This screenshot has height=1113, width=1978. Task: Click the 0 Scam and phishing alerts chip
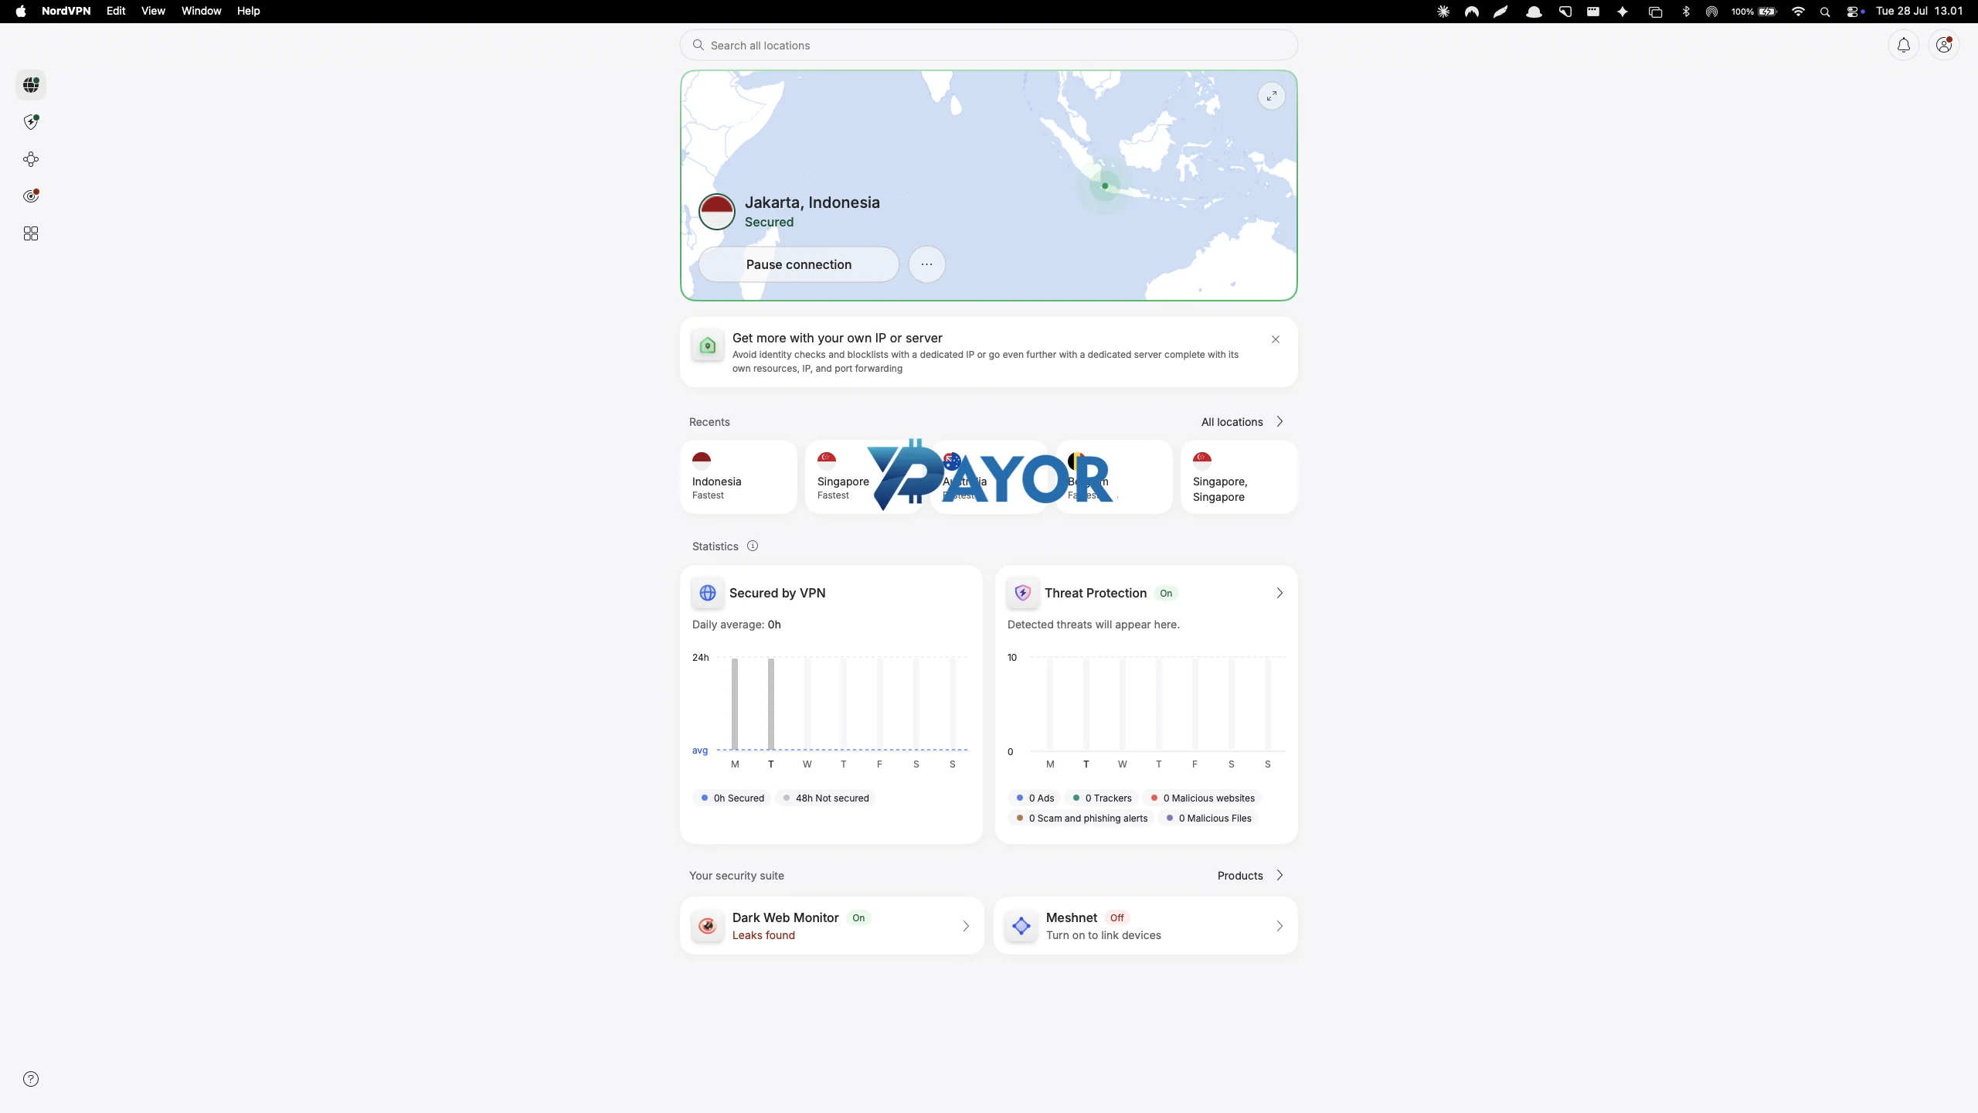pos(1081,818)
